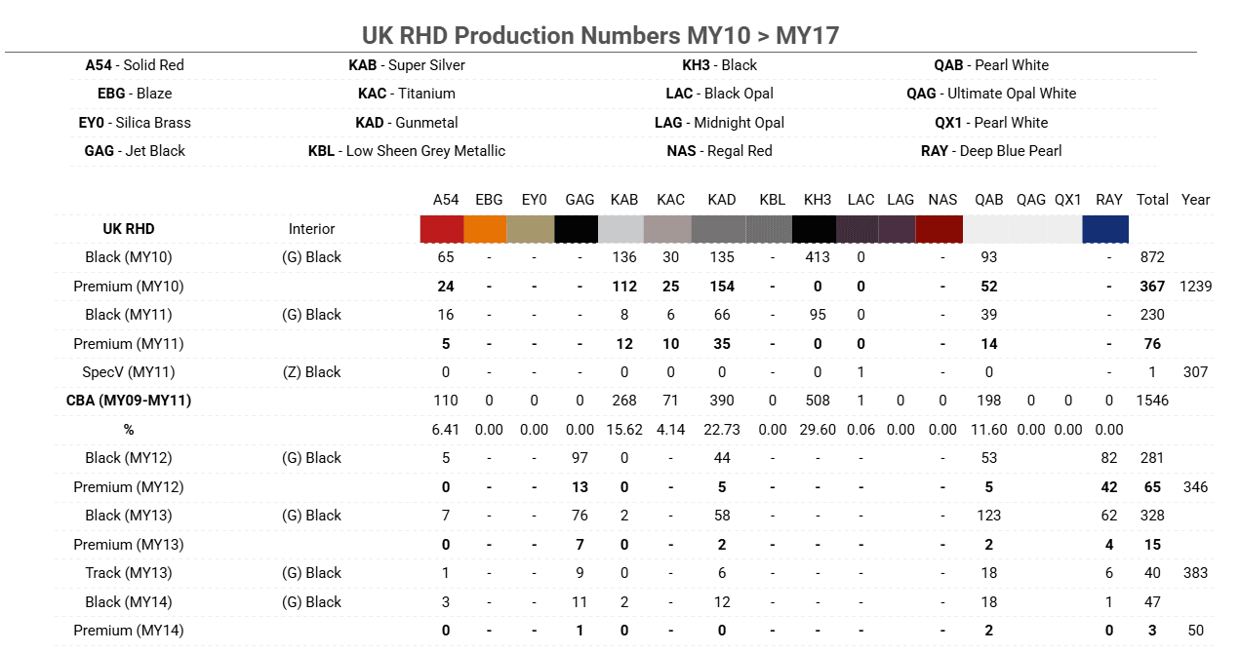The width and height of the screenshot is (1240, 652).
Task: Pick the Deep Blue Pearl RAY swatch
Action: click(x=1105, y=229)
